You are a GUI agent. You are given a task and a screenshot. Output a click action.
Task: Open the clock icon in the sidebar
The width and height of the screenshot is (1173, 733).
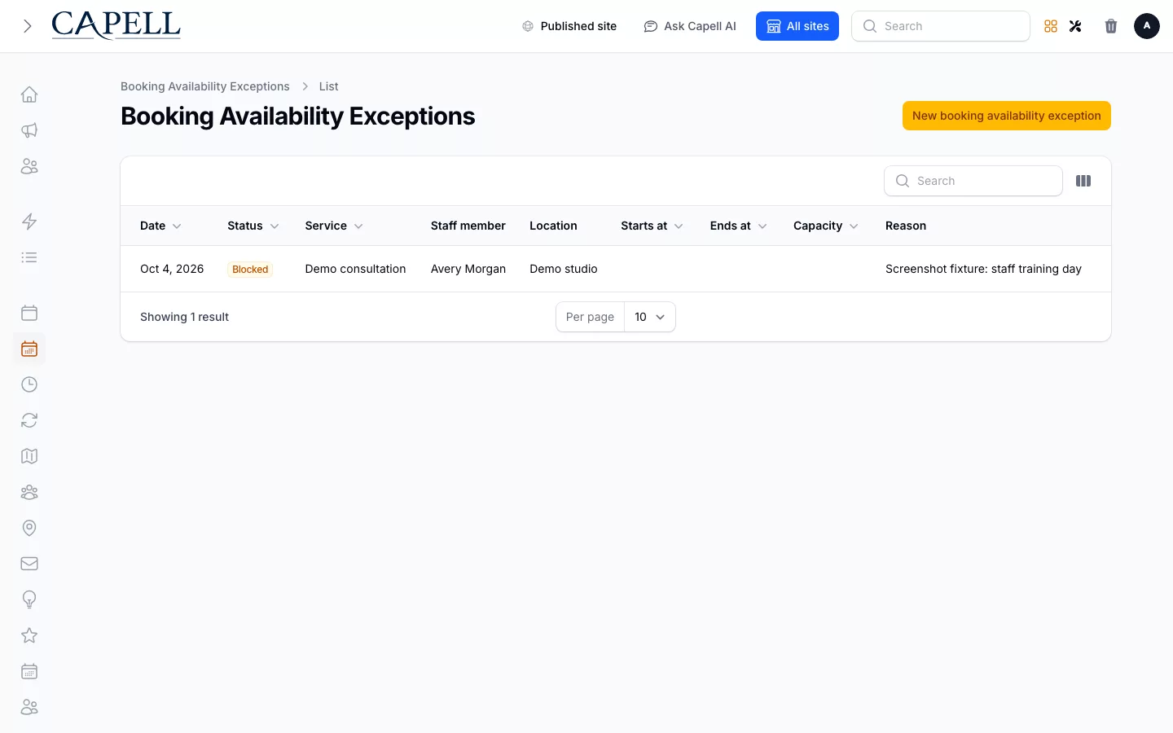point(29,384)
